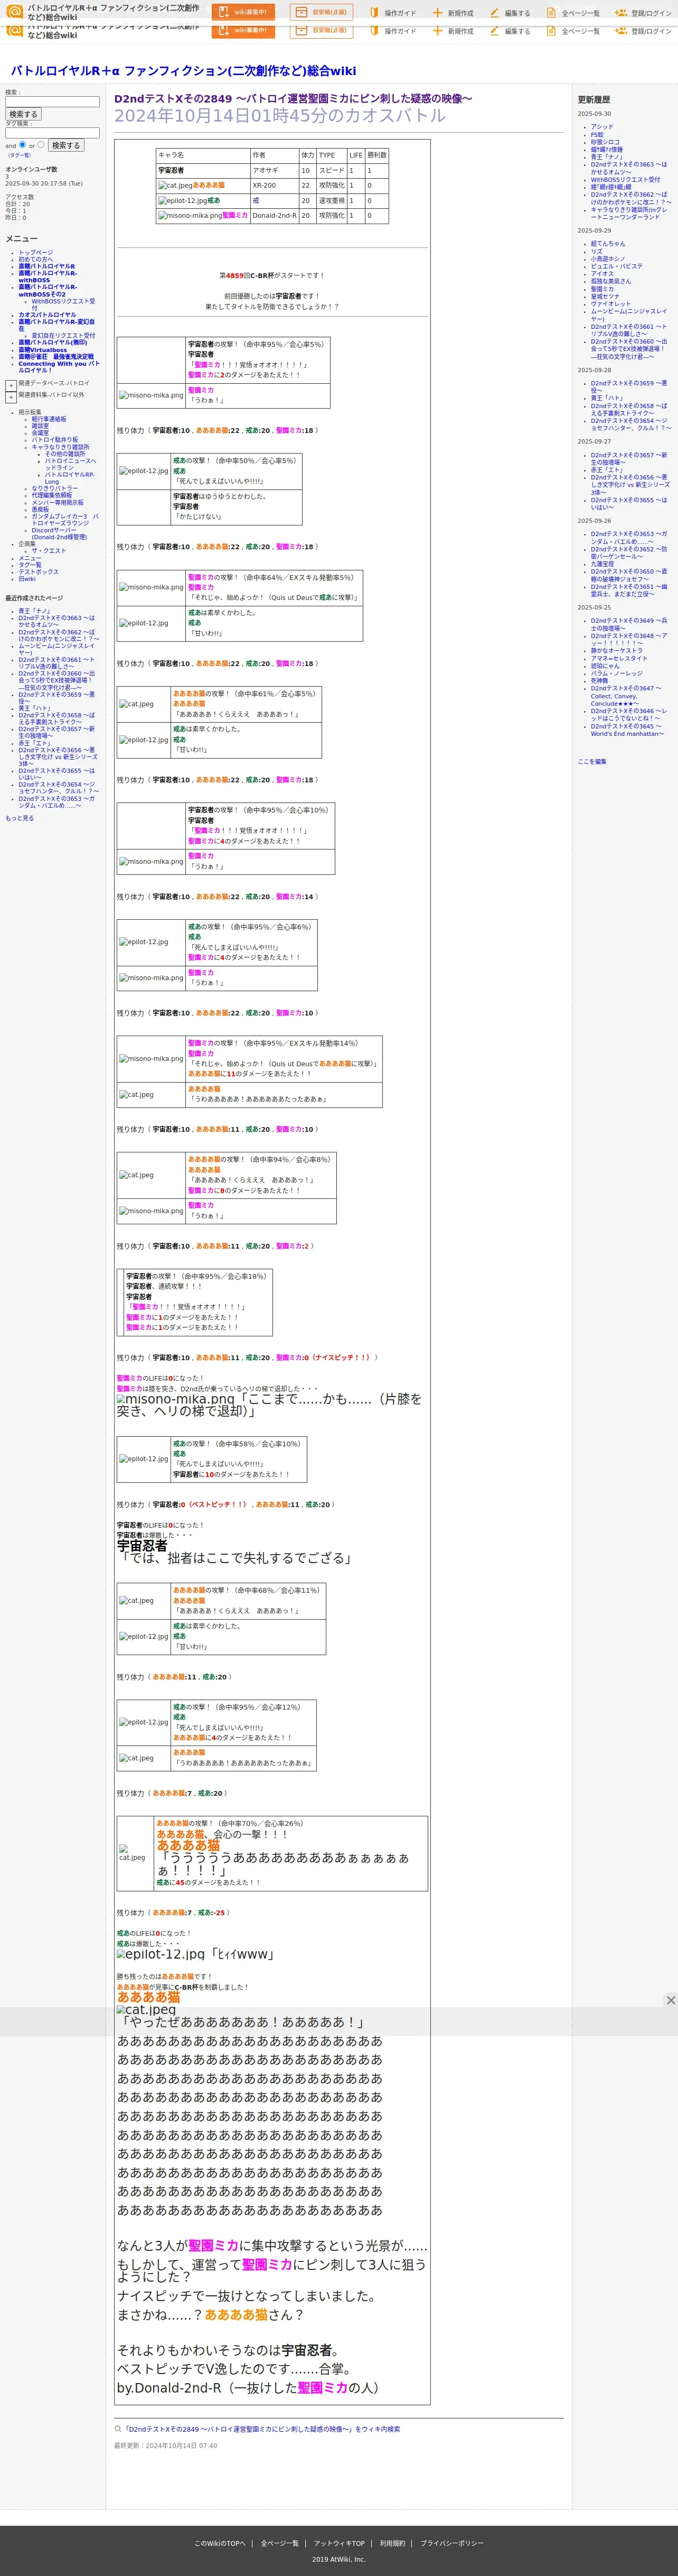Viewport: 678px width, 2576px height.
Task: Open 九蓮宝燈 in the update history
Action: click(x=602, y=564)
